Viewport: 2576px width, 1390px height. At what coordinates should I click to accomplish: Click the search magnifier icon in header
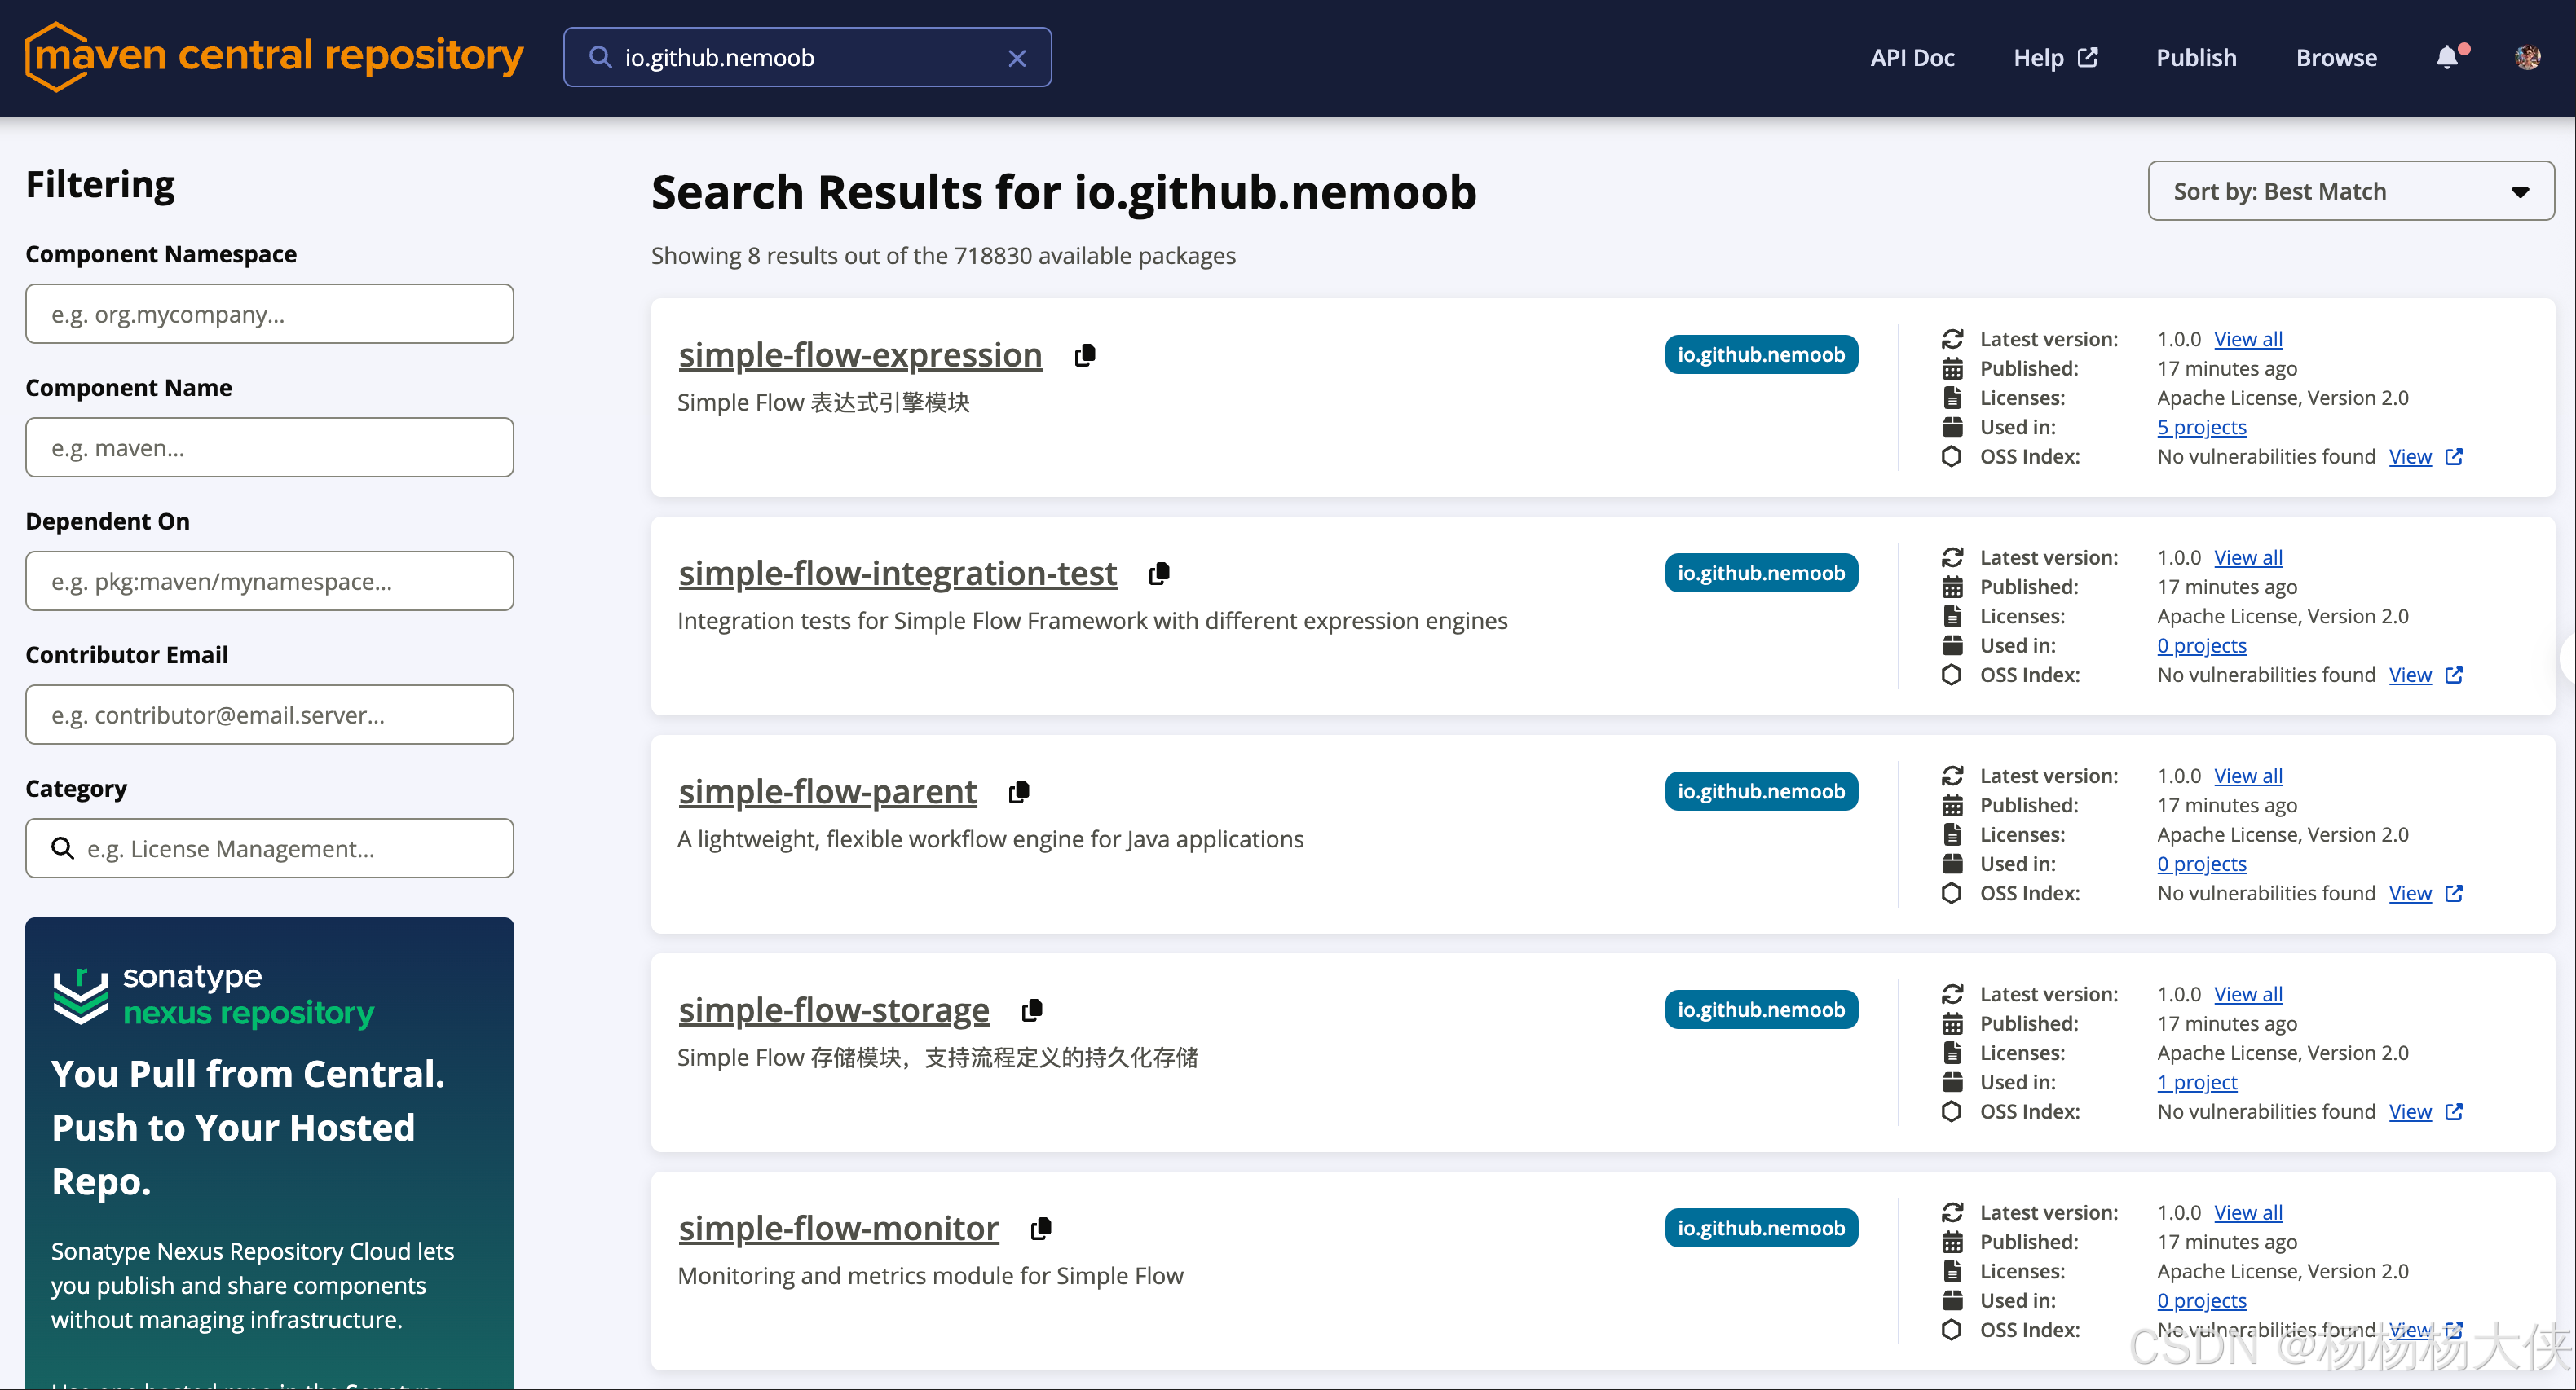[600, 57]
